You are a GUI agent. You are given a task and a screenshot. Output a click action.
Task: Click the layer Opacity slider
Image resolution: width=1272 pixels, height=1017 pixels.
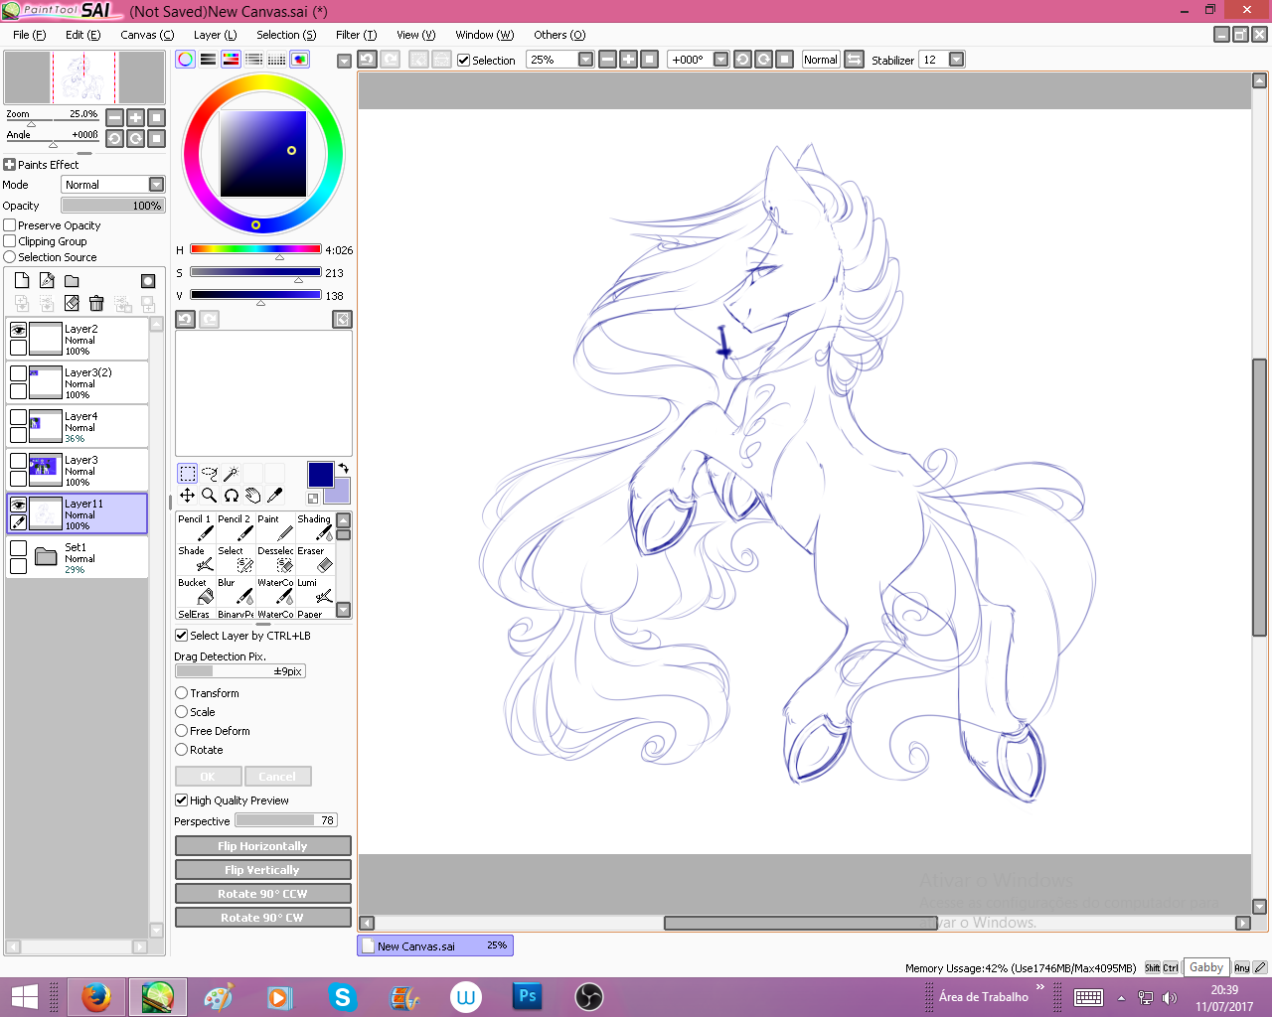click(x=112, y=206)
